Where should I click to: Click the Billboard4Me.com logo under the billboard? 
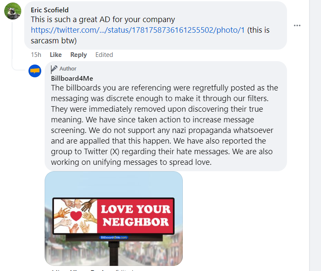tap(114, 237)
